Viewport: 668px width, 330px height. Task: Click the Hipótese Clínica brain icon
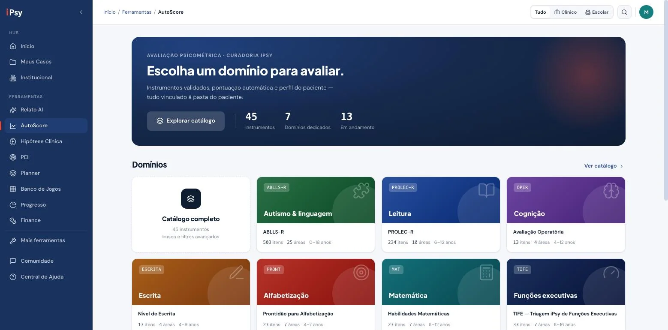point(13,141)
